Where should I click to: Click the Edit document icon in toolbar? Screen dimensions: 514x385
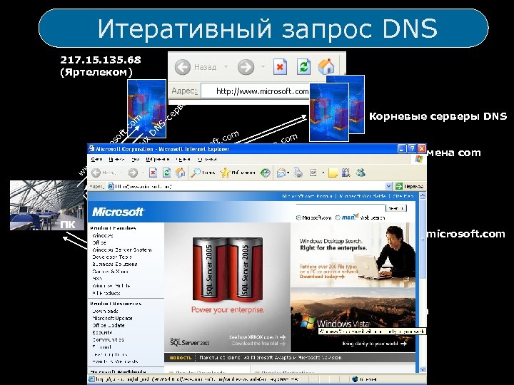tap(313, 173)
